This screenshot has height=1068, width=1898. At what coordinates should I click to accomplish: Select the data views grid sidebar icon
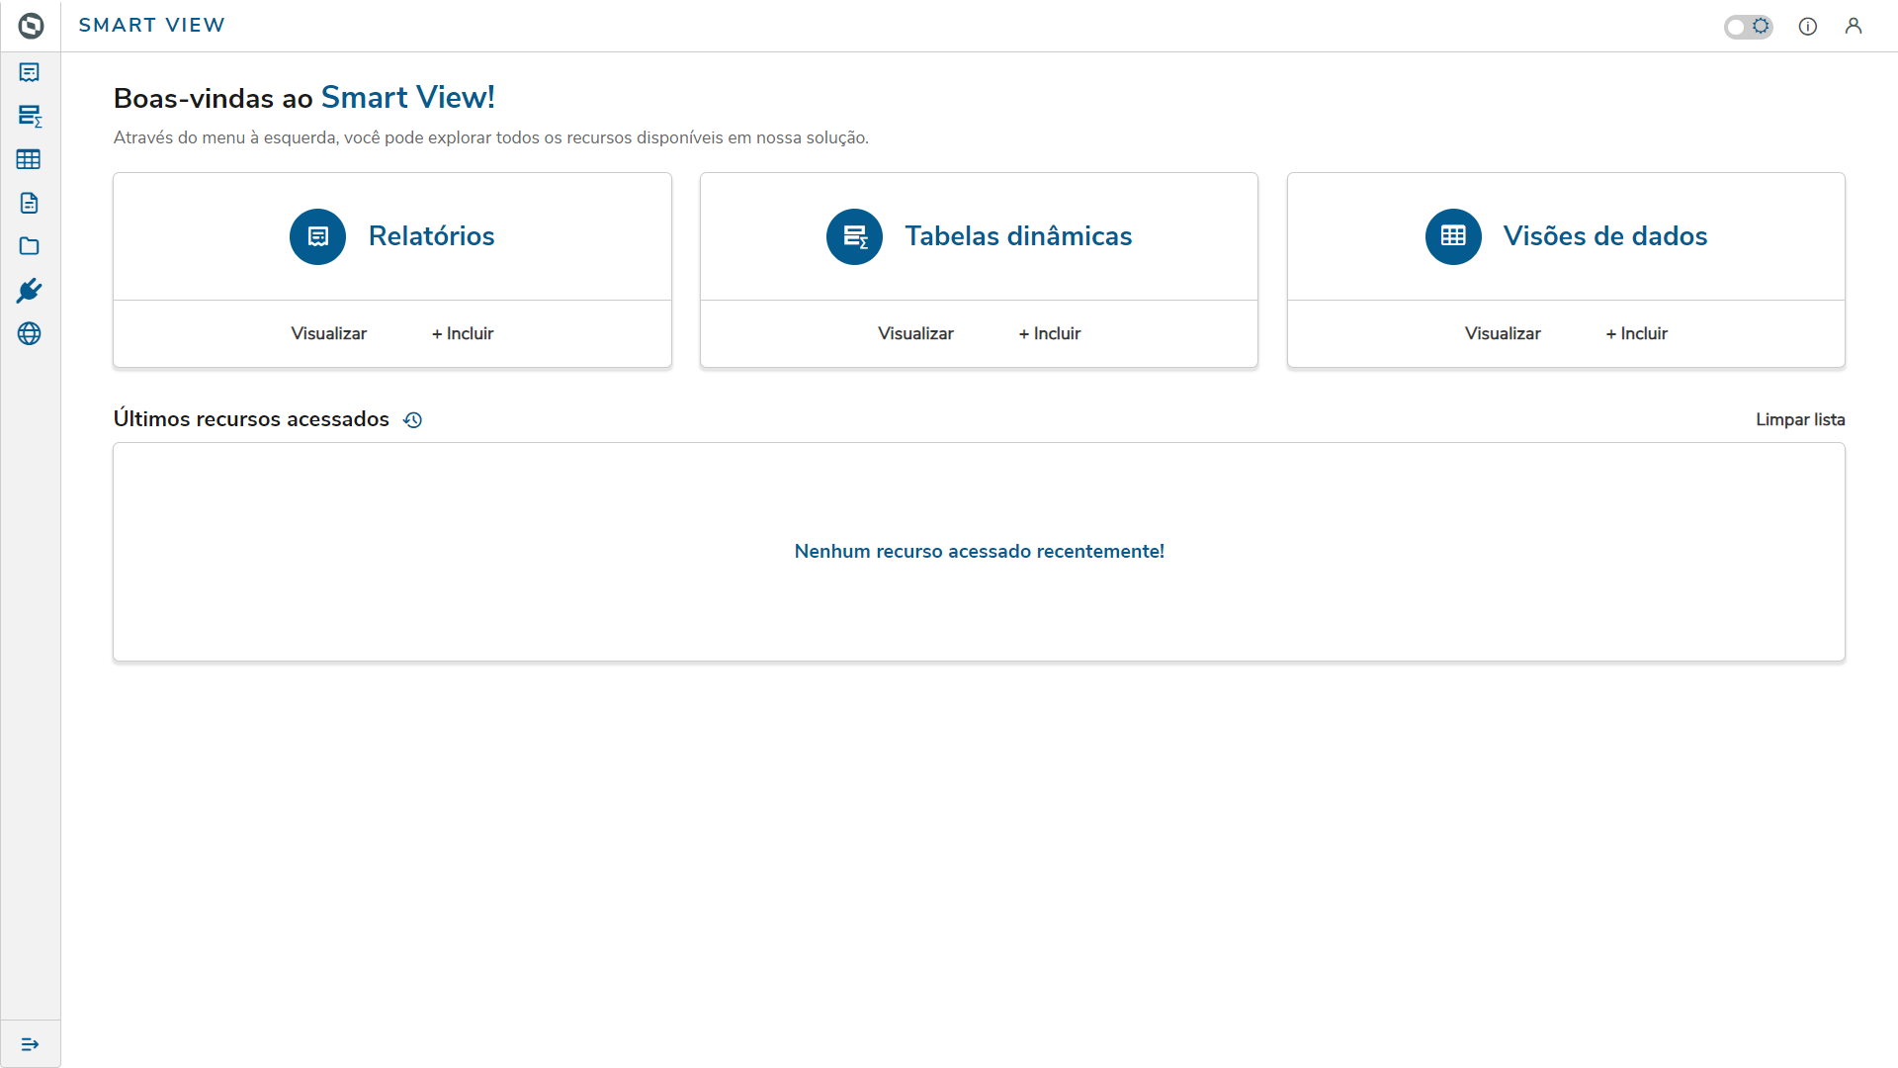tap(30, 159)
